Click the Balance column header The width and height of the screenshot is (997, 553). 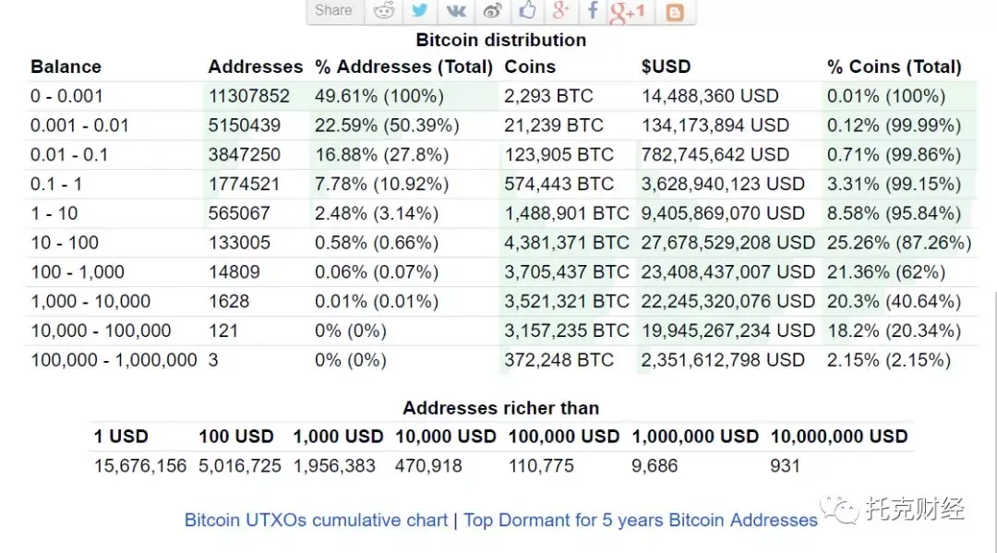[66, 66]
